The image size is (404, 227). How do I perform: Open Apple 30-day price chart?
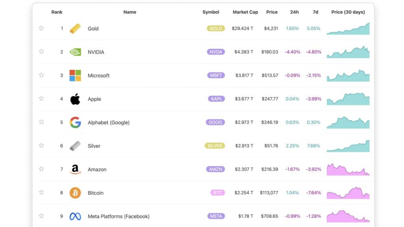[x=348, y=99]
